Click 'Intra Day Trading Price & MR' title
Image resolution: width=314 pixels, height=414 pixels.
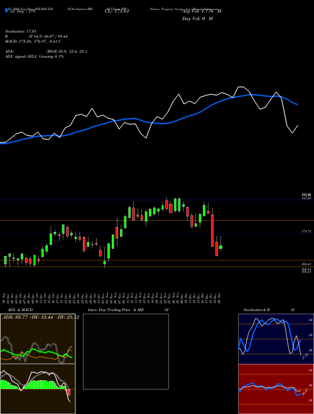click(116, 310)
